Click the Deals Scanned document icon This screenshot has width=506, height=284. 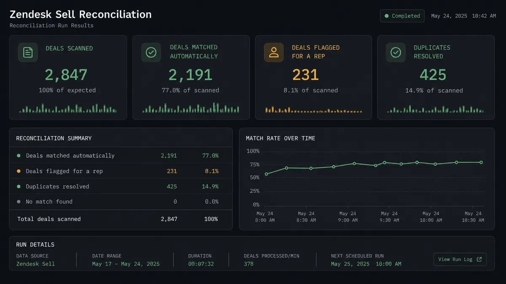[x=28, y=53]
